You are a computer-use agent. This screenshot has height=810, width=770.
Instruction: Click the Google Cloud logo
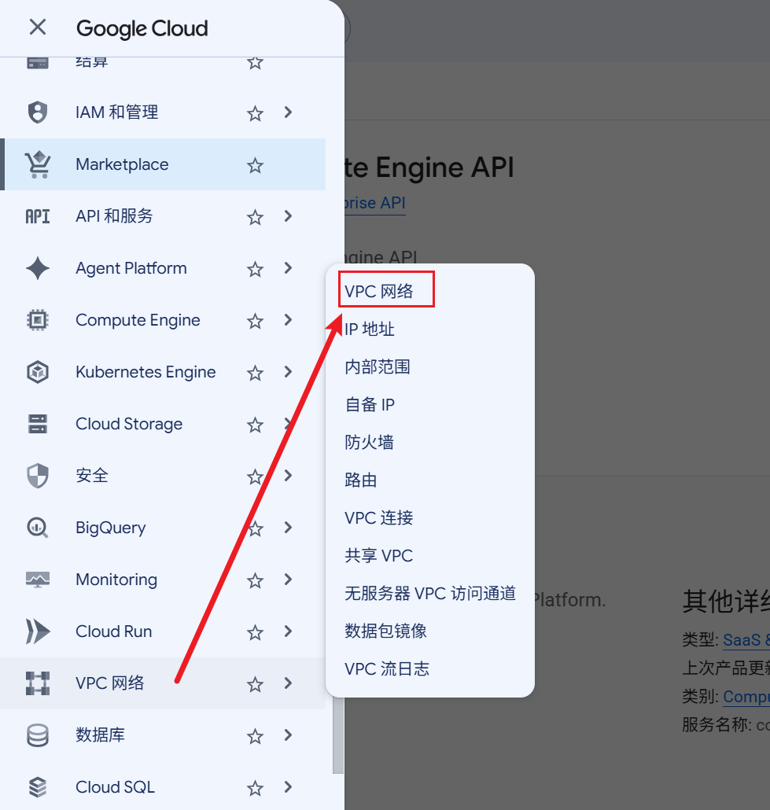pos(142,28)
